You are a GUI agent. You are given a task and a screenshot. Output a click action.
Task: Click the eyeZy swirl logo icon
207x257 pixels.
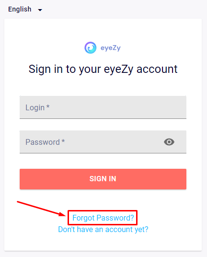point(90,47)
